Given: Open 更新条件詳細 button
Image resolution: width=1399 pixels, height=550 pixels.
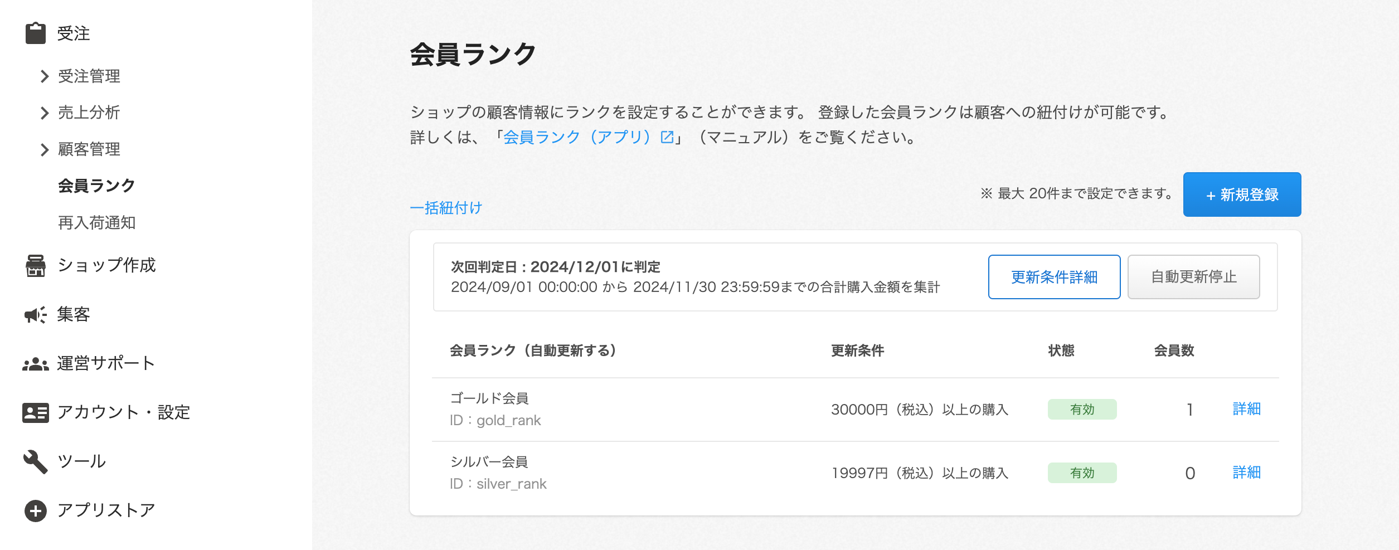Looking at the screenshot, I should [1053, 277].
